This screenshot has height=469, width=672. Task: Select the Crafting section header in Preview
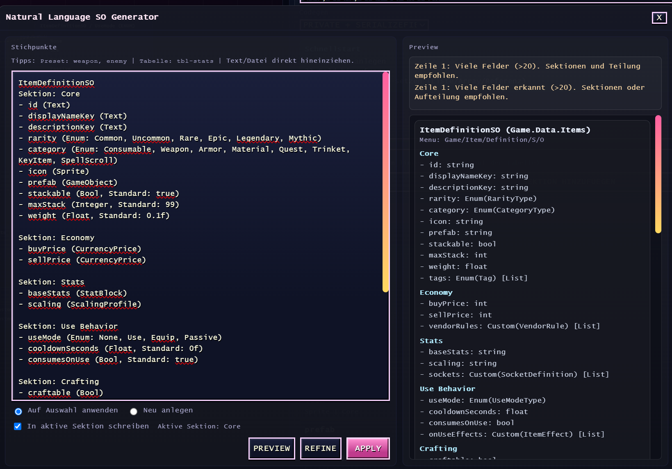click(438, 449)
